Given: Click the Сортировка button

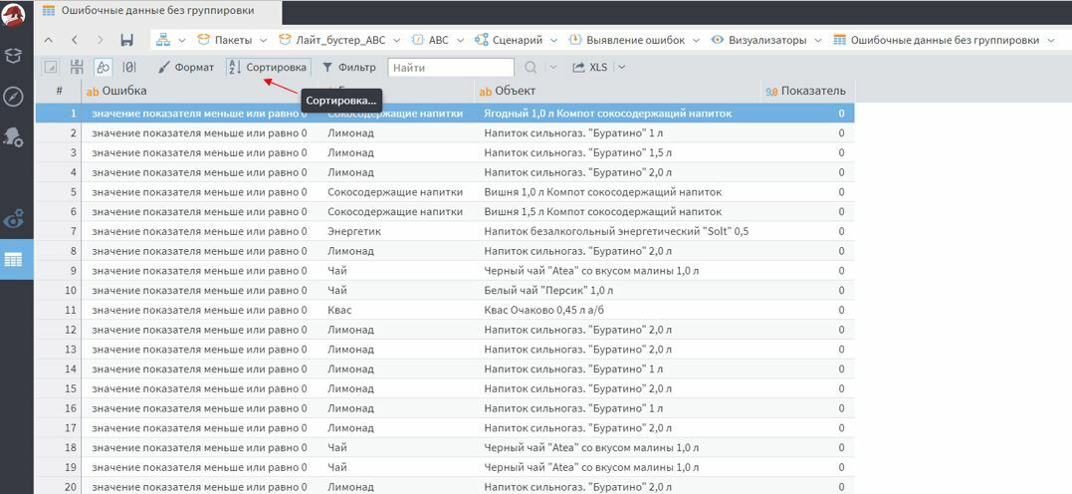Looking at the screenshot, I should (268, 67).
